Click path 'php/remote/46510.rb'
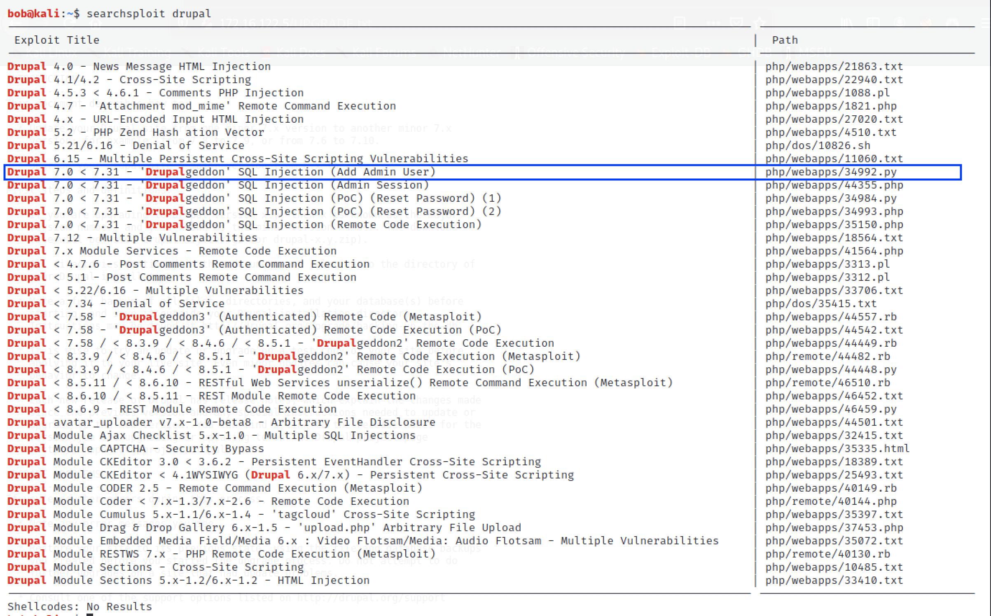 [x=827, y=383]
